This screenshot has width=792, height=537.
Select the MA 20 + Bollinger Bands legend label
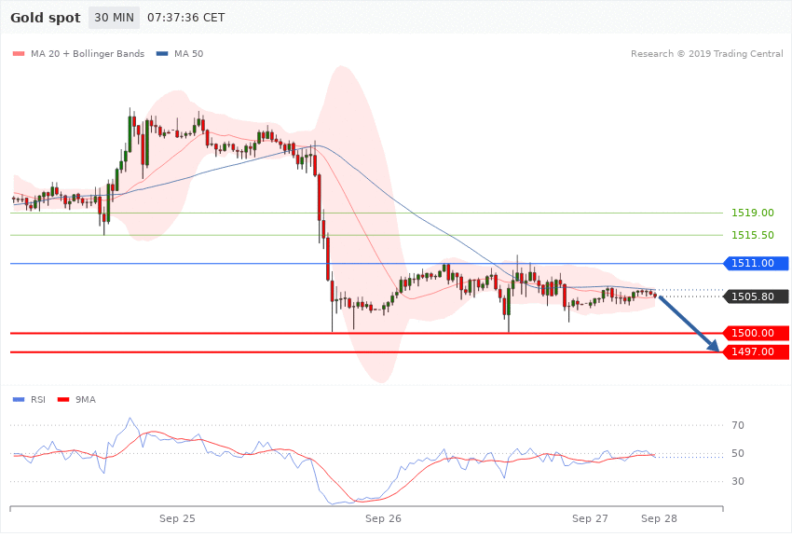(88, 53)
